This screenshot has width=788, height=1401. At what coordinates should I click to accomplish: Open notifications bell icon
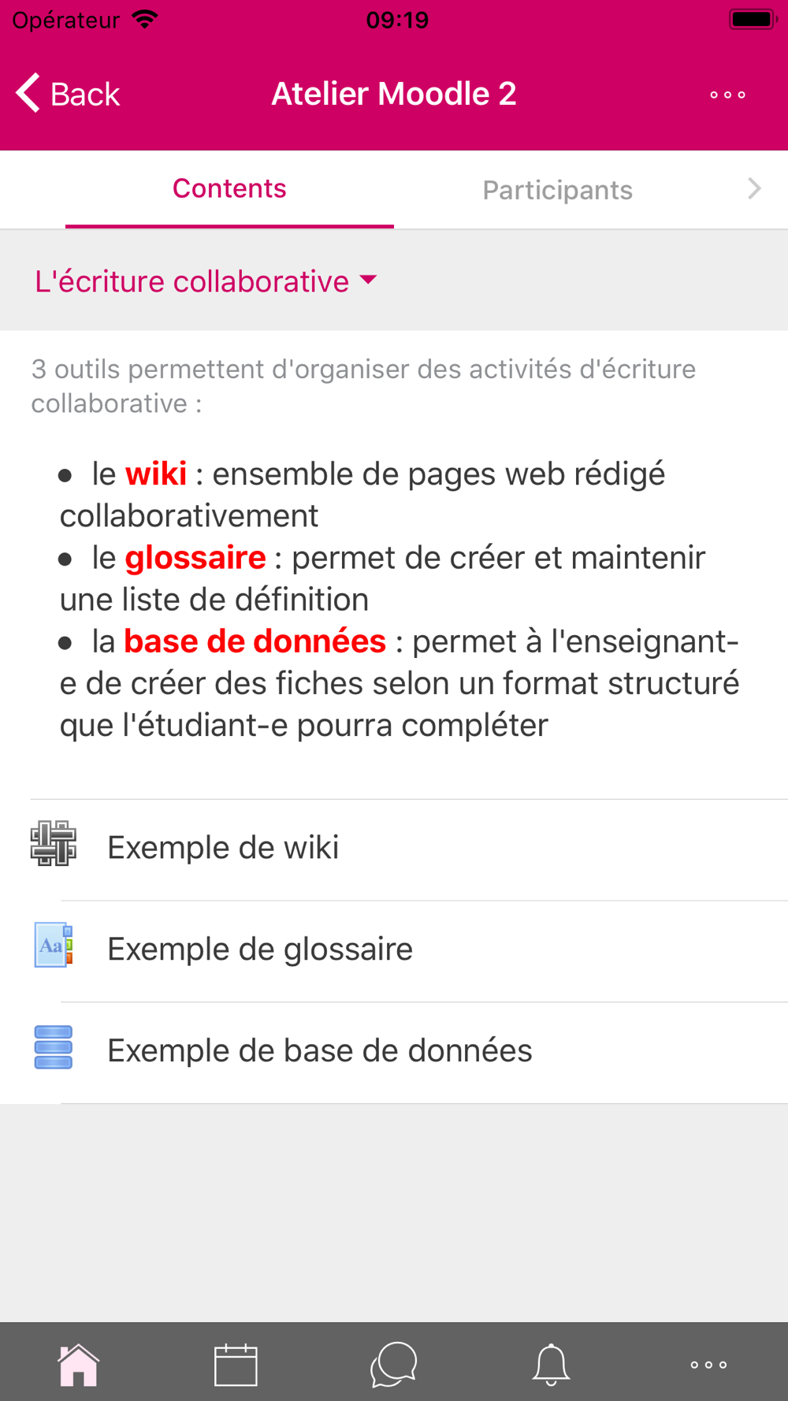point(551,1365)
